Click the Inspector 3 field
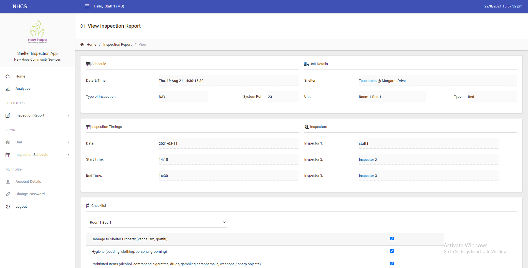This screenshot has width=528, height=268. [428, 176]
